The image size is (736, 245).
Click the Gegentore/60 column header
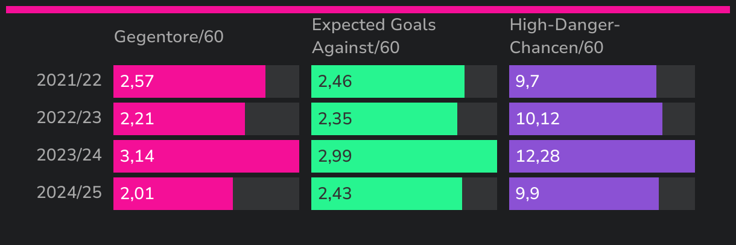pyautogui.click(x=169, y=37)
